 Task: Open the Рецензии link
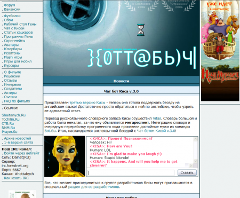tap(12, 76)
